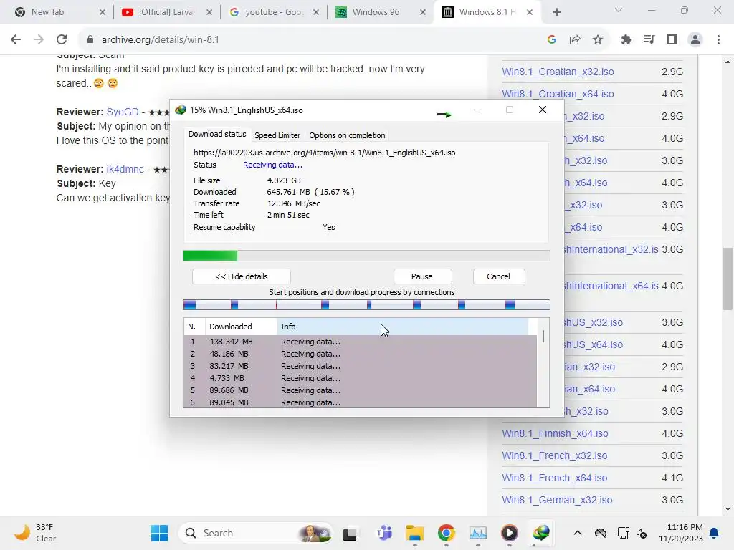Screen dimensions: 734x550
Task: Select the Download status tab
Action: [x=217, y=134]
